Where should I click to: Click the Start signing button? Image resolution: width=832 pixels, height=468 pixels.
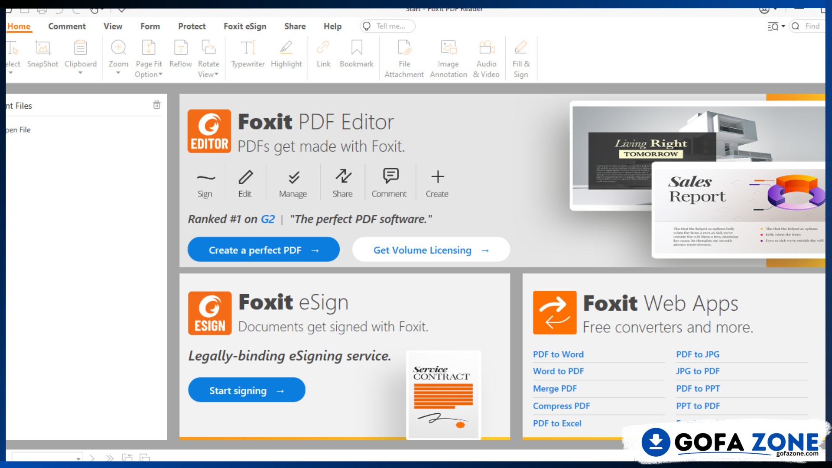click(247, 390)
